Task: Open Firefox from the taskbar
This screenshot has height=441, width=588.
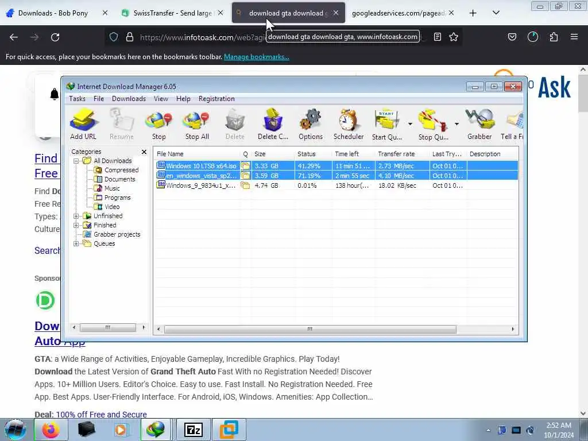Action: 51,430
